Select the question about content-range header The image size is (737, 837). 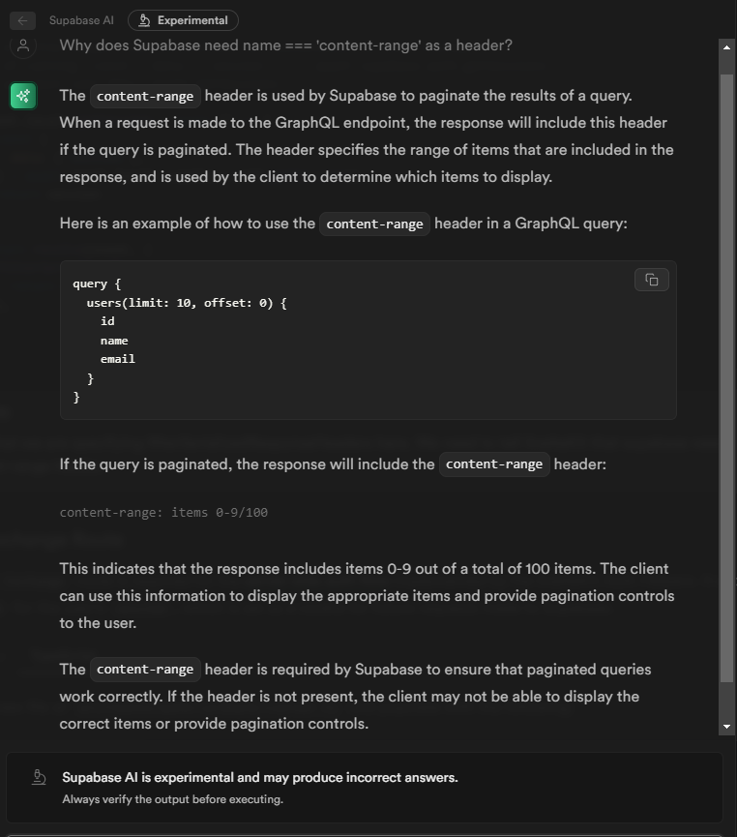(285, 45)
